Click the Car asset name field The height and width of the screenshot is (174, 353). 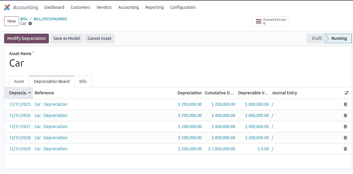click(x=17, y=63)
